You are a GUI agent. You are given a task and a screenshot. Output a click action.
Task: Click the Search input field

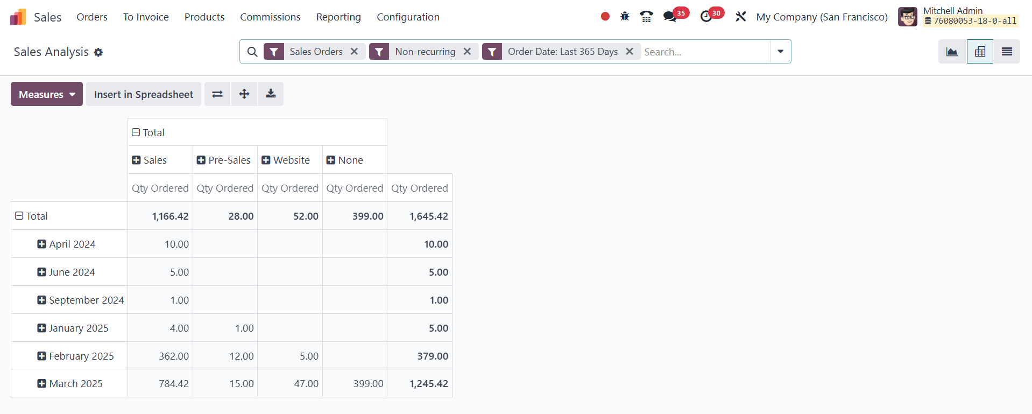(705, 52)
